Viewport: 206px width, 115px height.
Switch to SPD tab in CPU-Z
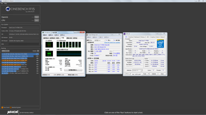pyautogui.click(x=148, y=37)
